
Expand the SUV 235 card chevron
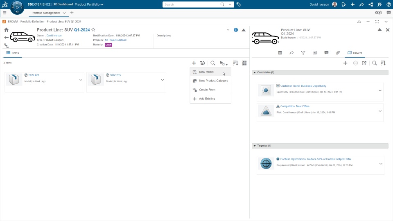point(163,80)
